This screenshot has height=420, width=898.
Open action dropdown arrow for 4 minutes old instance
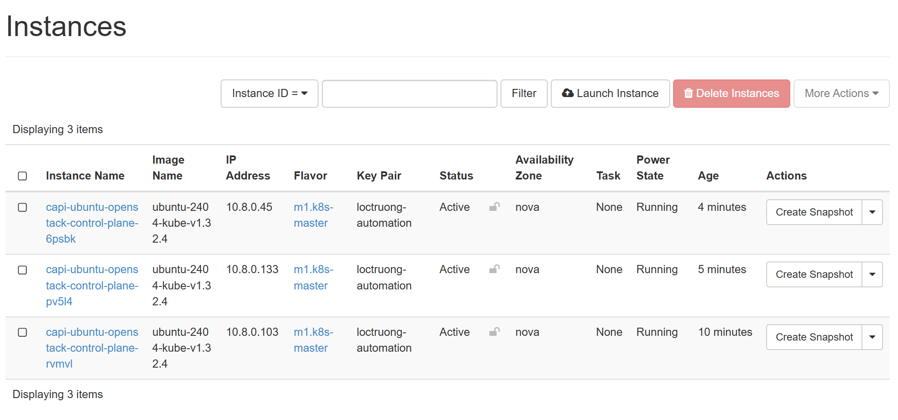tap(872, 212)
